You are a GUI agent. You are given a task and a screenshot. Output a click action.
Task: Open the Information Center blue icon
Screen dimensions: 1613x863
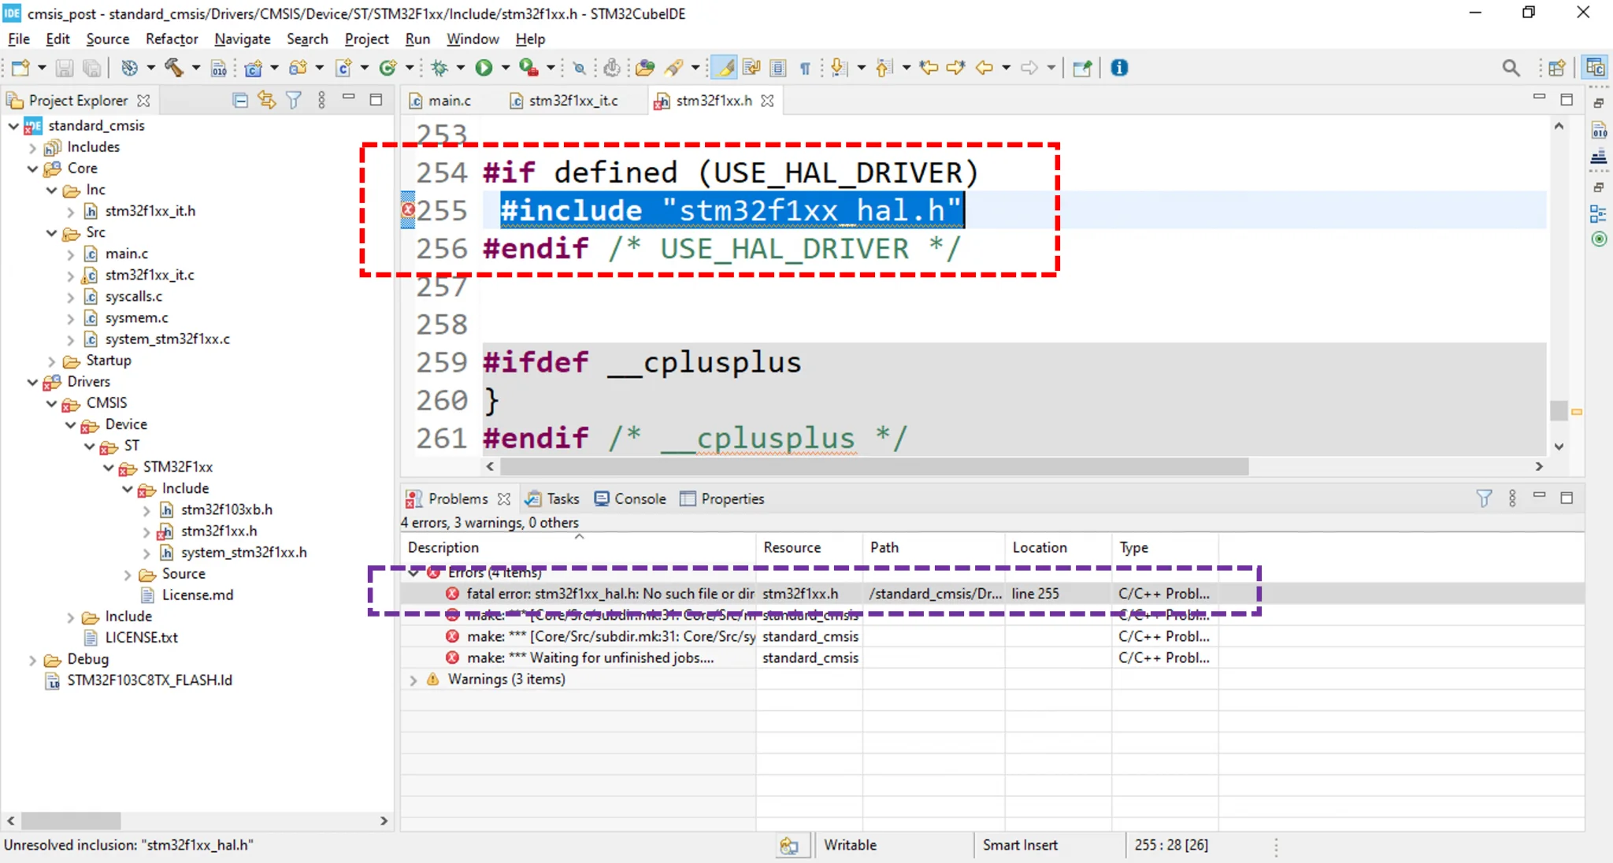tap(1119, 68)
